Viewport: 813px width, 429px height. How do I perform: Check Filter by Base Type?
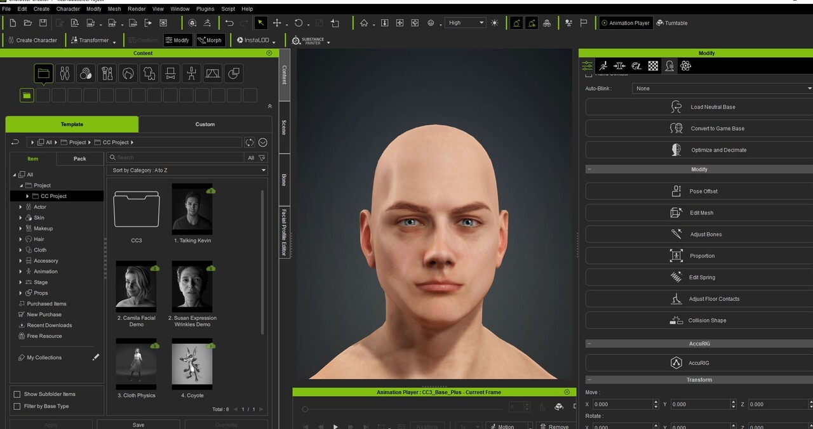click(x=17, y=406)
